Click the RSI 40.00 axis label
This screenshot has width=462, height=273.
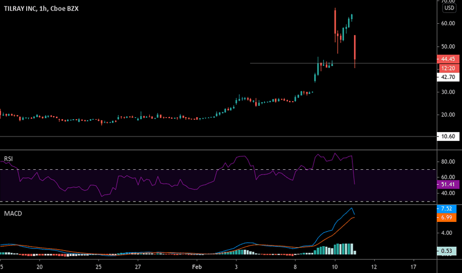coord(448,193)
